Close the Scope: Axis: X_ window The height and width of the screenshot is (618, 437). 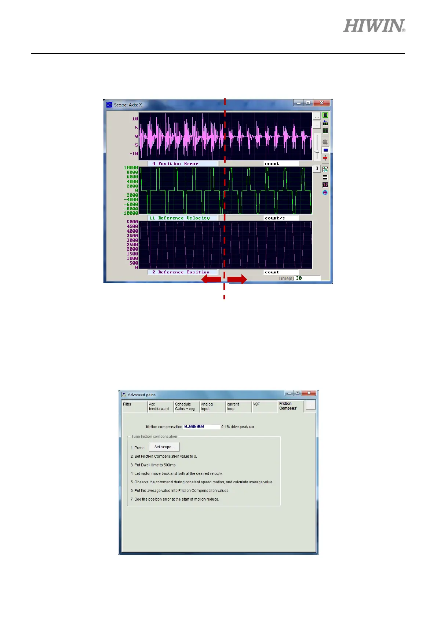point(321,103)
